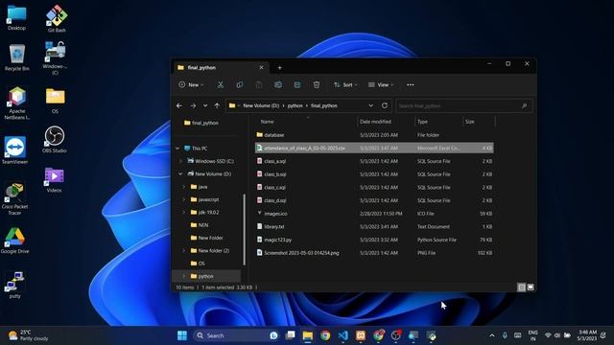Screen dimensions: 614x345
Task: Click the python breadcrumb in address bar
Action: tap(295, 105)
